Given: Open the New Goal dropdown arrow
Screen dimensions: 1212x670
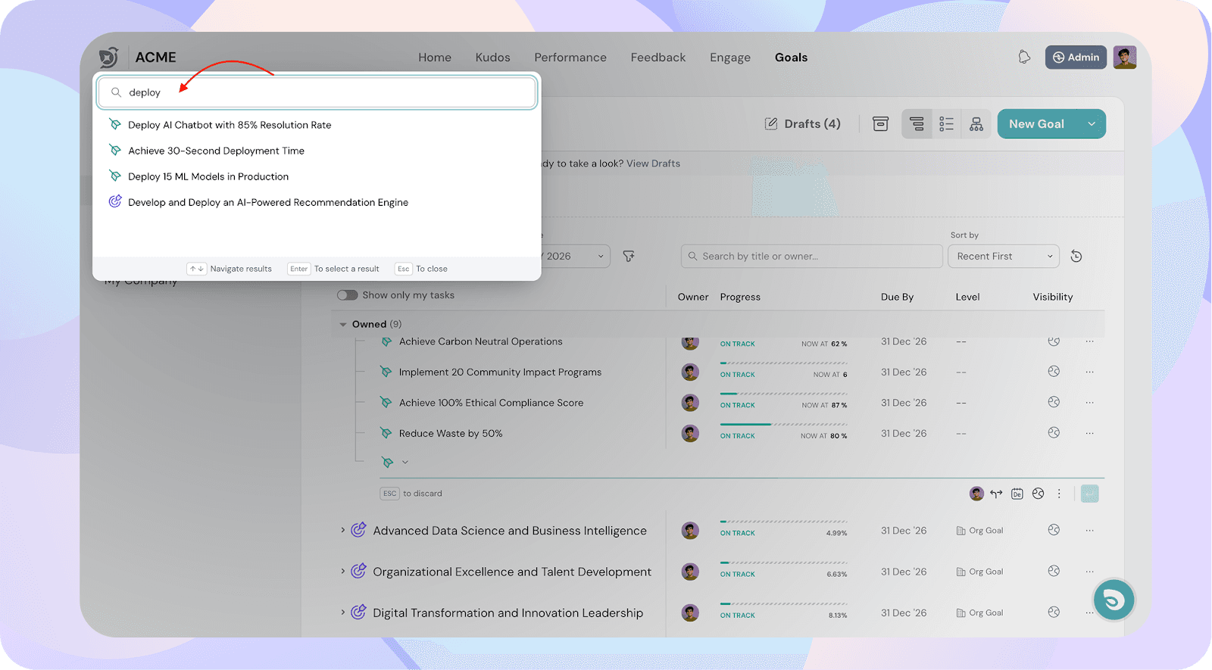Looking at the screenshot, I should tap(1092, 124).
